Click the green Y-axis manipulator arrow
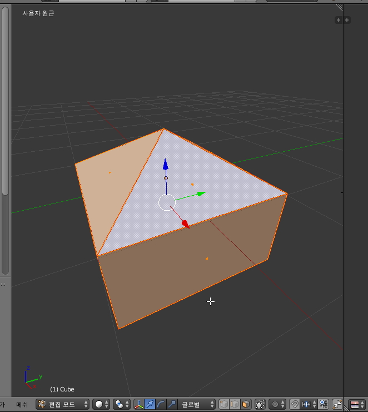This screenshot has height=412, width=368. pyautogui.click(x=201, y=193)
